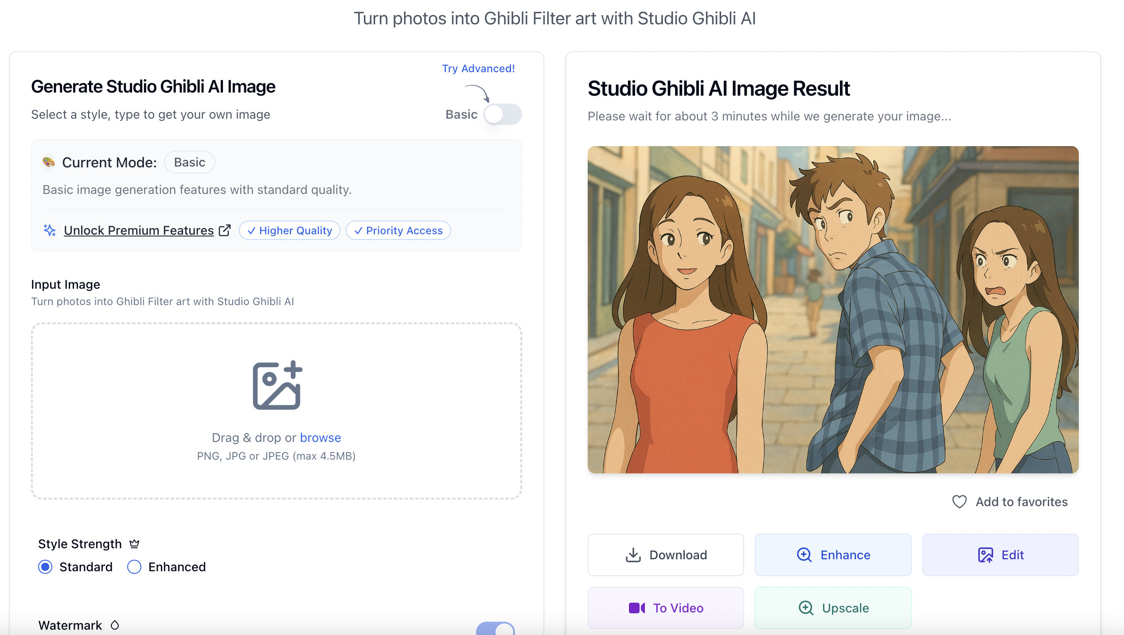Image resolution: width=1124 pixels, height=635 pixels.
Task: Click the sparkle icon near Unlock Premium
Action: click(x=50, y=230)
